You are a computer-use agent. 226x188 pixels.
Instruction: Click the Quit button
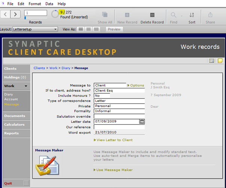(8, 183)
